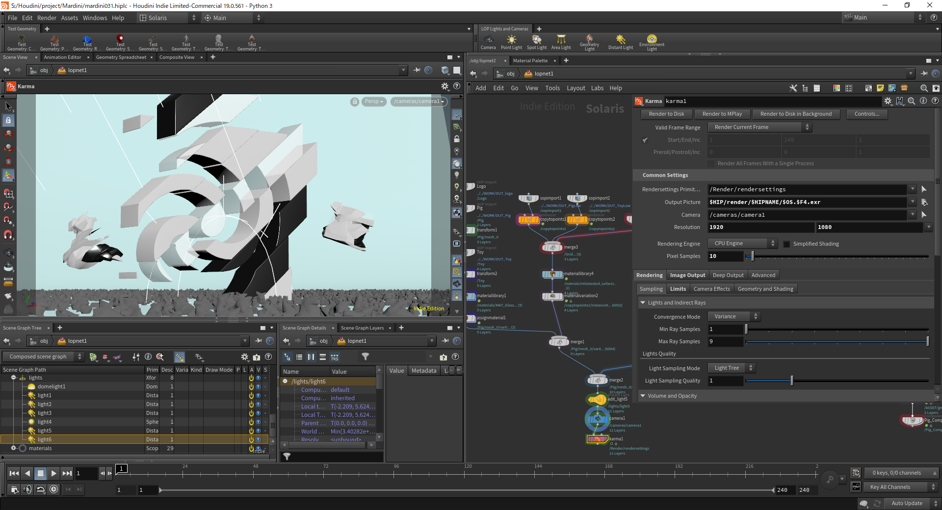Click the Render to Disk button
Viewport: 942px width, 510px height.
666,114
